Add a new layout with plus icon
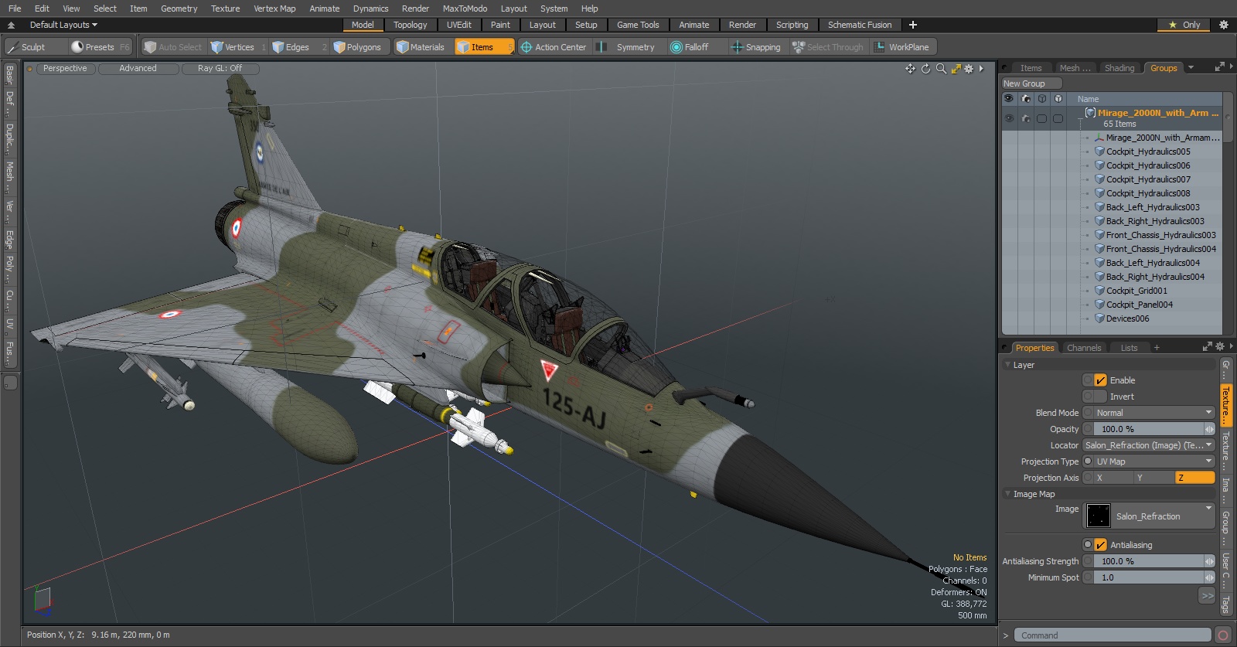 (913, 25)
